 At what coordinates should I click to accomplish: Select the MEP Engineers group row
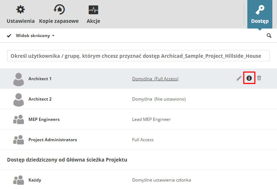[44, 119]
